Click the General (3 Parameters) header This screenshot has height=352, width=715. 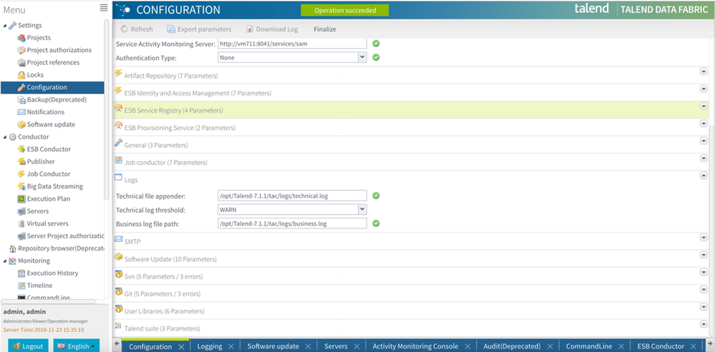(x=410, y=145)
